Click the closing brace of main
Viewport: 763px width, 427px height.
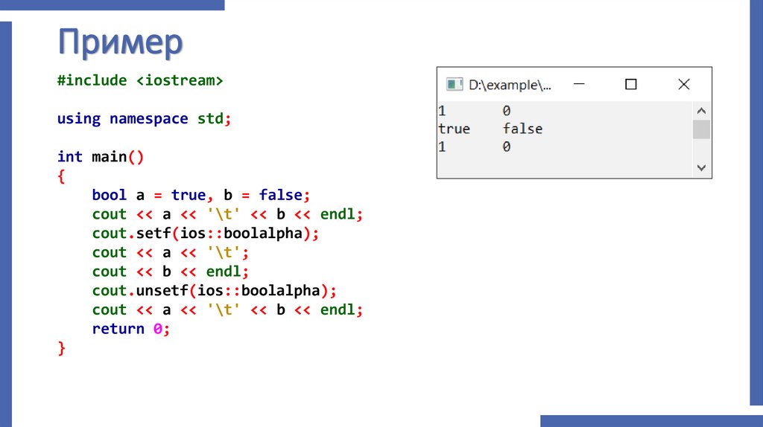pos(61,348)
